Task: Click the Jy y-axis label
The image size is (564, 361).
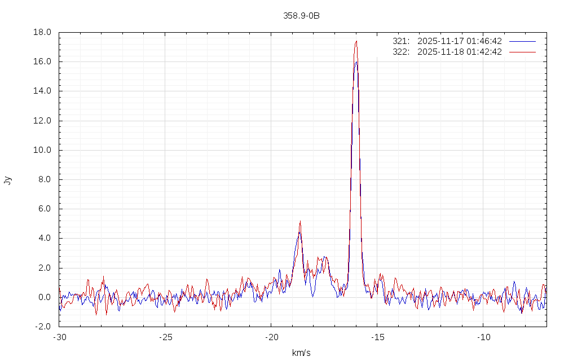Action: tap(7, 180)
